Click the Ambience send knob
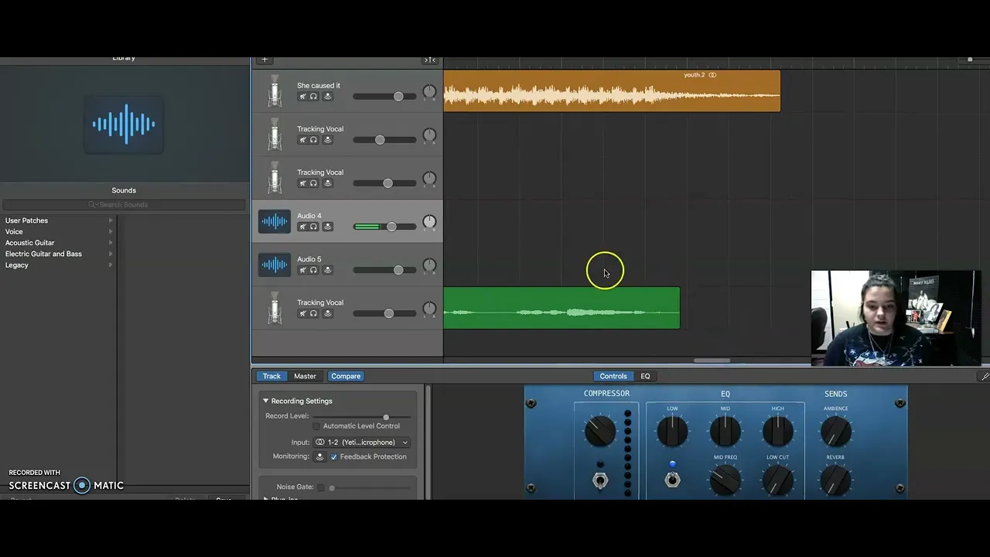This screenshot has height=557, width=990. pos(835,431)
